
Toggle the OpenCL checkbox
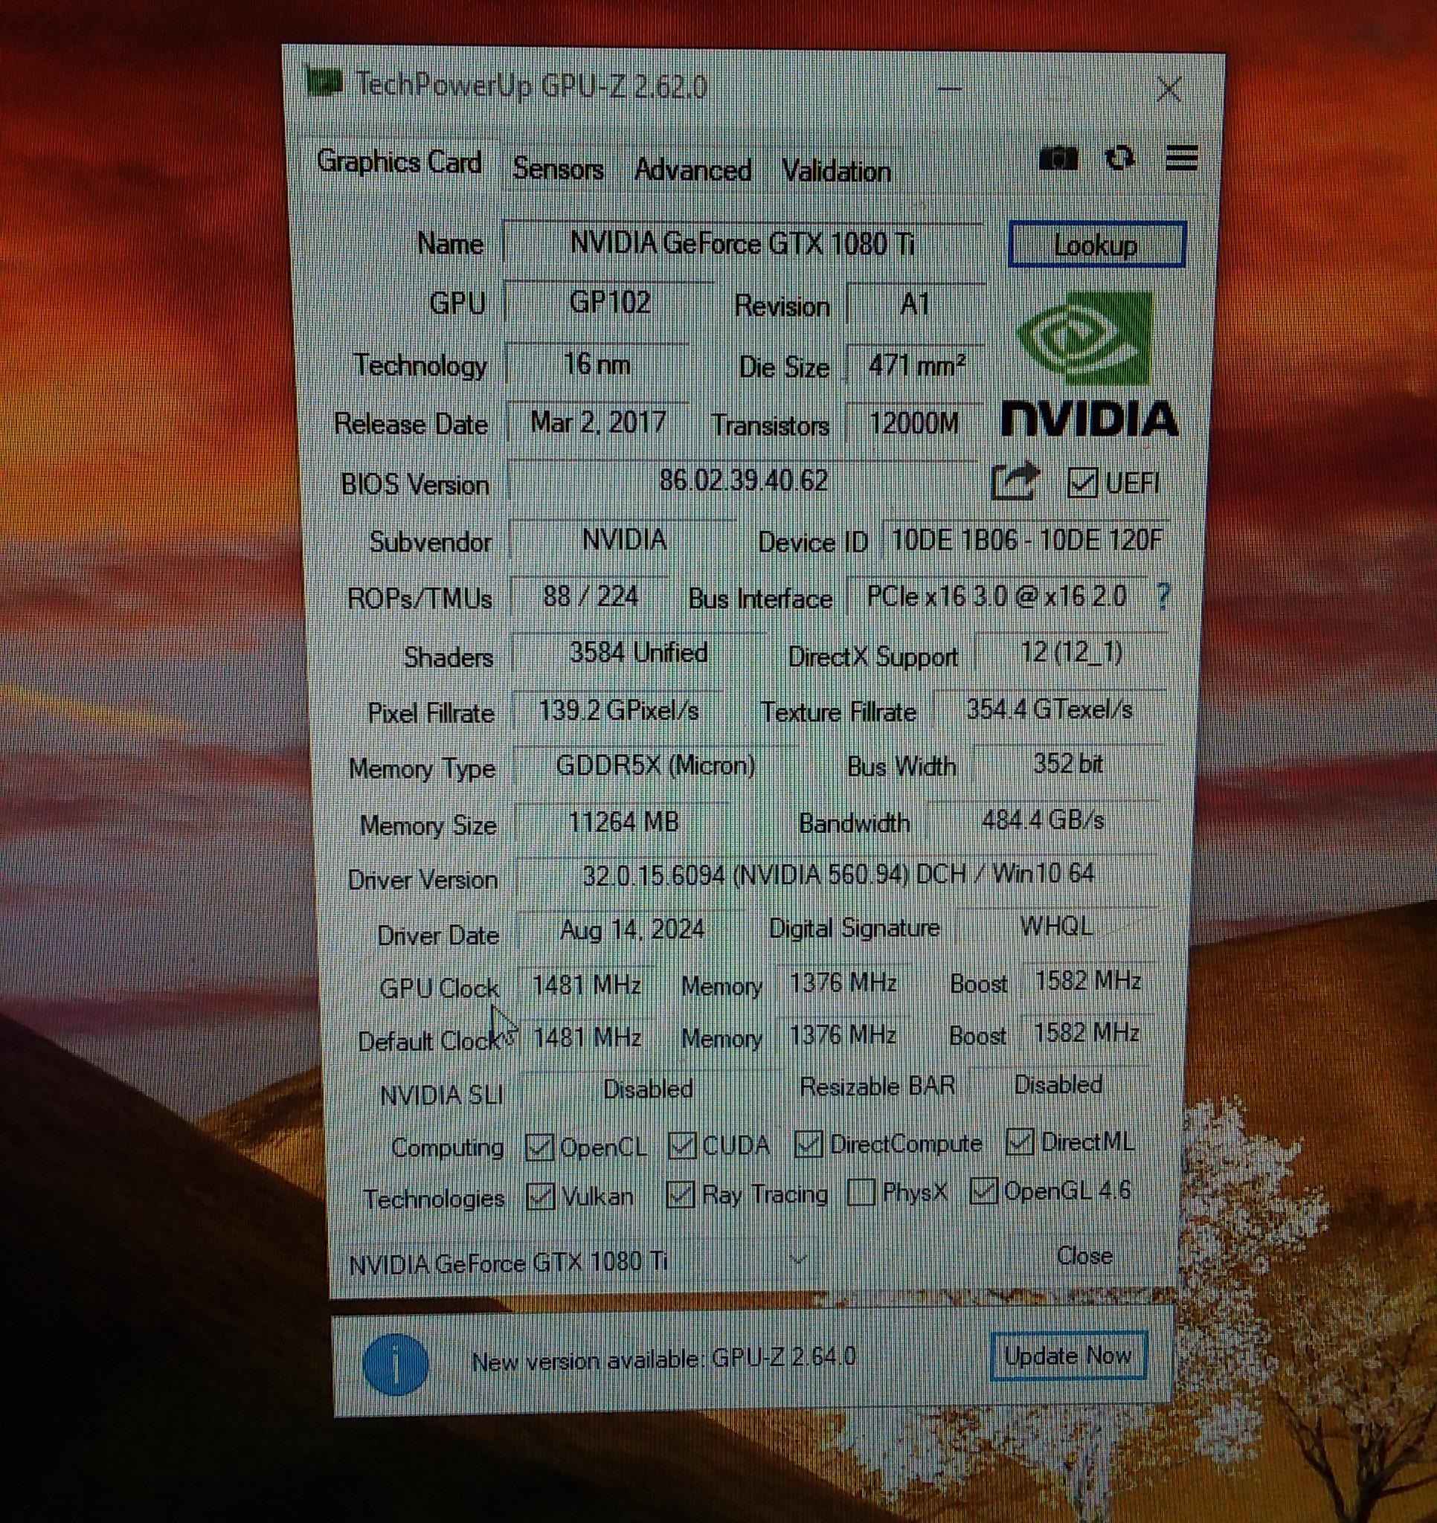(539, 1147)
